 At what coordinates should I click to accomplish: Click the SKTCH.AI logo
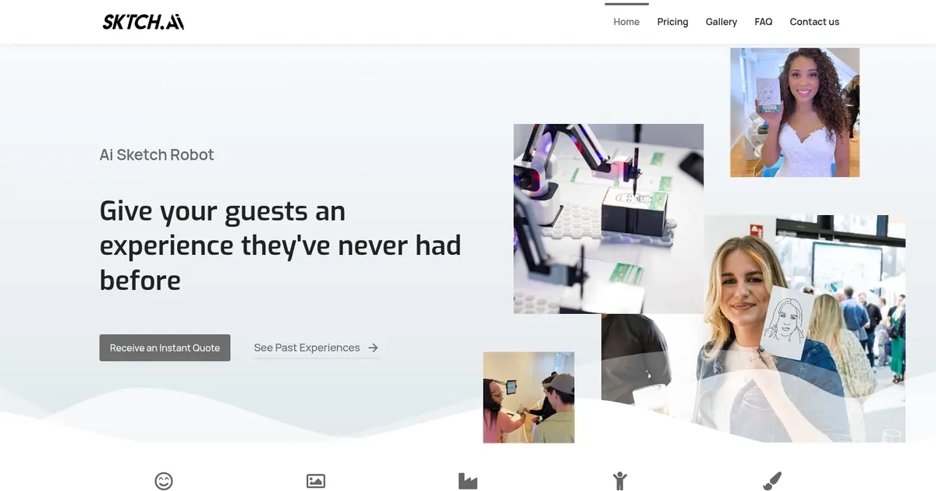[144, 22]
